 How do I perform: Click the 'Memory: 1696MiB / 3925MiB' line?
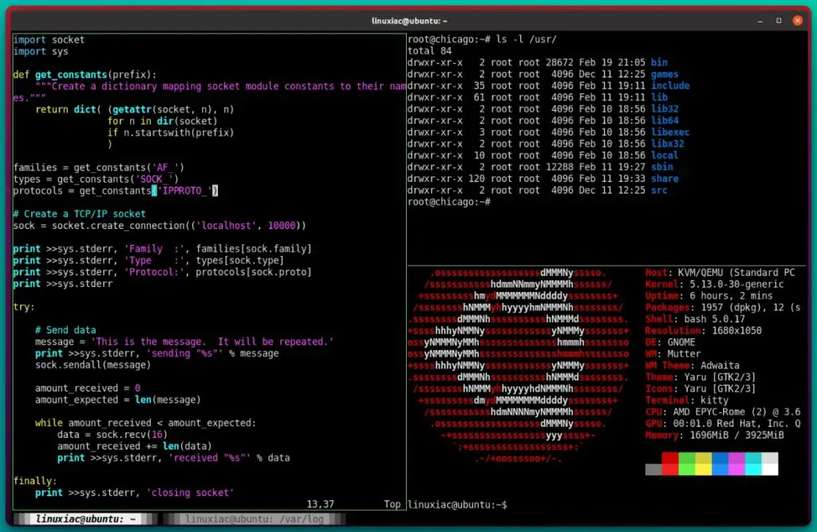point(714,435)
